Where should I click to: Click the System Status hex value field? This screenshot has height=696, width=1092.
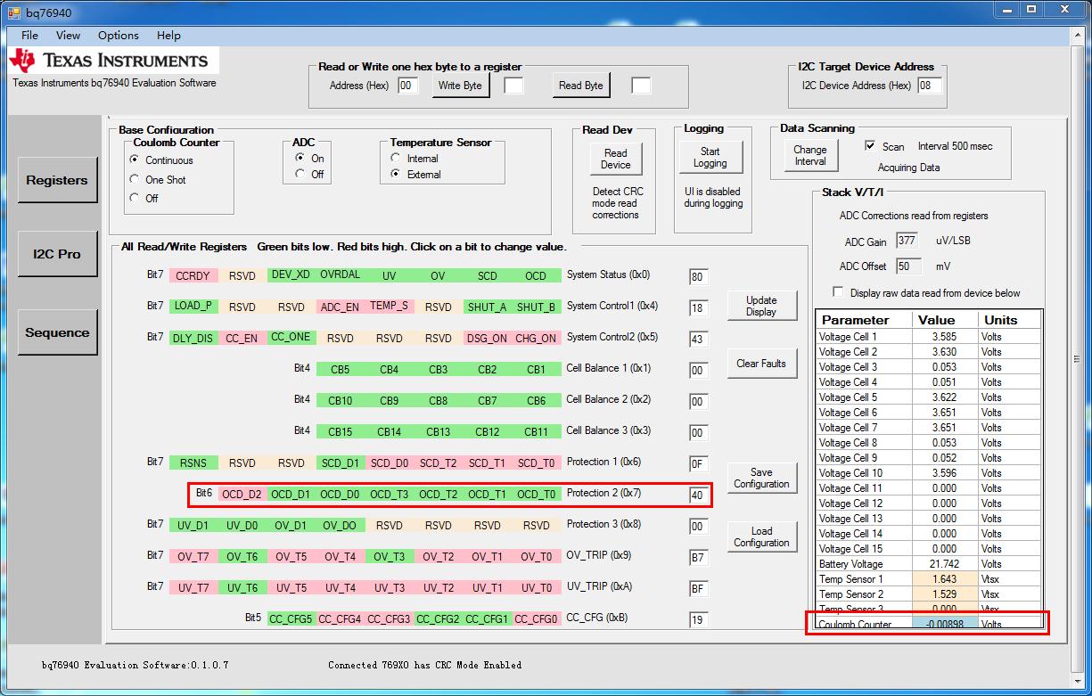(x=698, y=277)
